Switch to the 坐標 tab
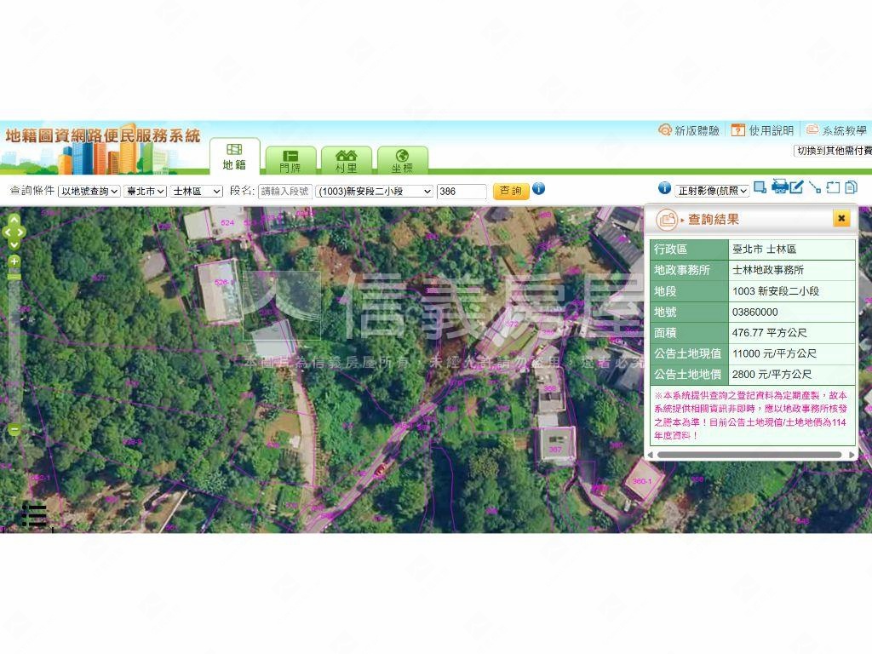The height and width of the screenshot is (654, 872). pos(402,161)
